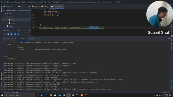Viewport: 173px width, 97px height.
Task: Close the app.py editor tab
Action: [39, 6]
